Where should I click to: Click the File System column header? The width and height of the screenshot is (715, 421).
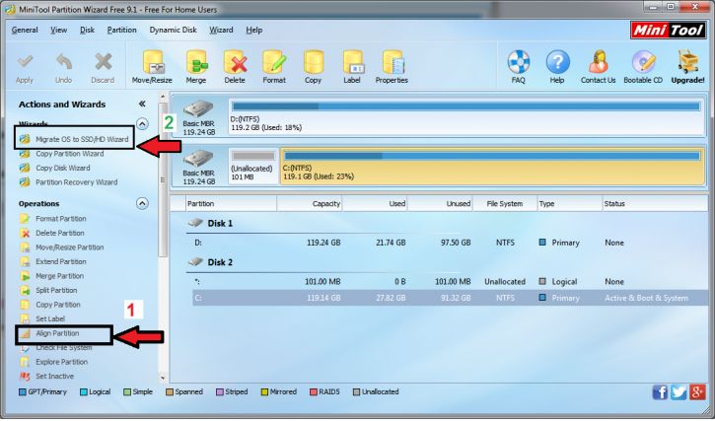tap(505, 204)
